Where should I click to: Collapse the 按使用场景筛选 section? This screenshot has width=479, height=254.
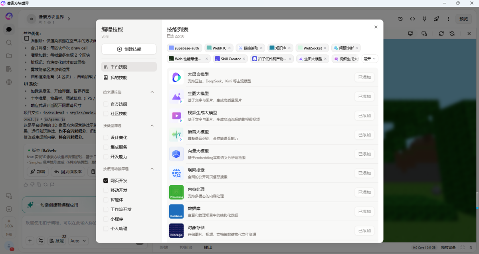tap(152, 169)
